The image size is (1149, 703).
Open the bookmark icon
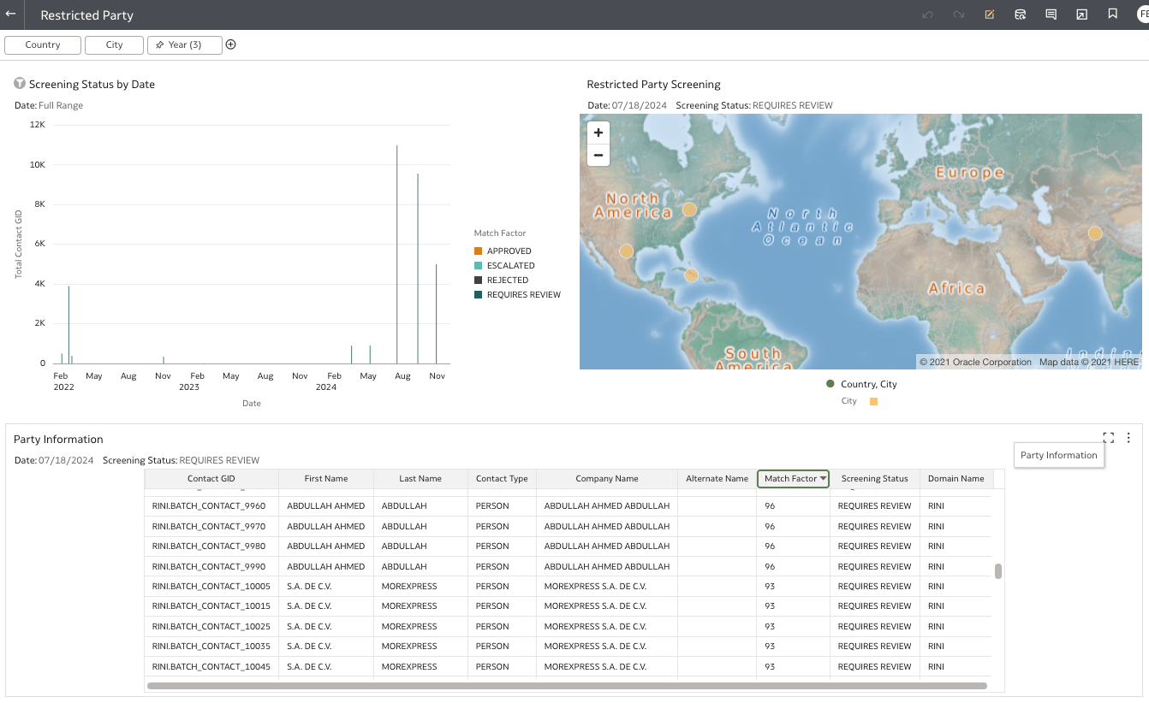pyautogui.click(x=1113, y=14)
